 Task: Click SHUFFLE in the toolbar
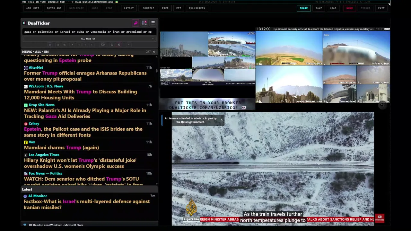[x=148, y=8]
